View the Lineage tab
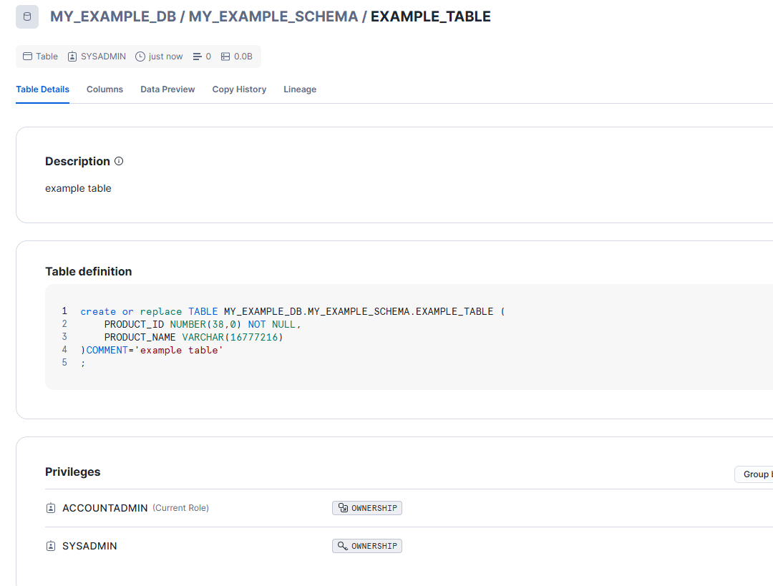The height and width of the screenshot is (586, 773). click(x=300, y=89)
